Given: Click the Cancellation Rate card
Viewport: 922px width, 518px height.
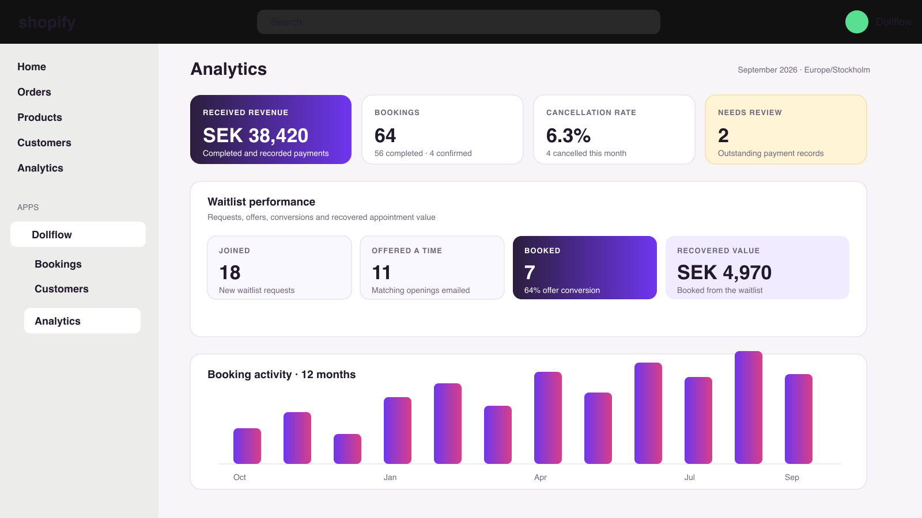Looking at the screenshot, I should [x=614, y=129].
